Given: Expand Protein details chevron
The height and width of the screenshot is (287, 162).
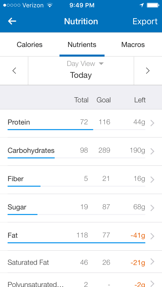Looking at the screenshot, I should coord(152,123).
